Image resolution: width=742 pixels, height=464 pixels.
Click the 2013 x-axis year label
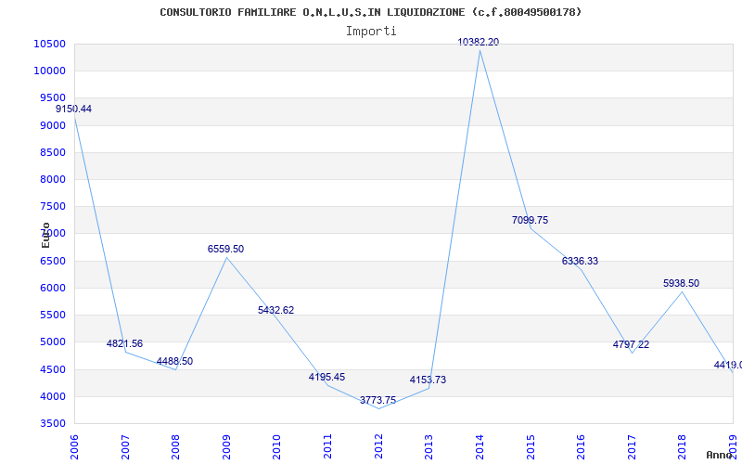(x=429, y=446)
